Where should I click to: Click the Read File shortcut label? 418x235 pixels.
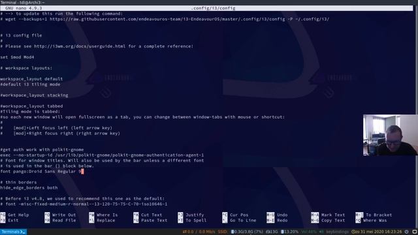[x=64, y=221]
